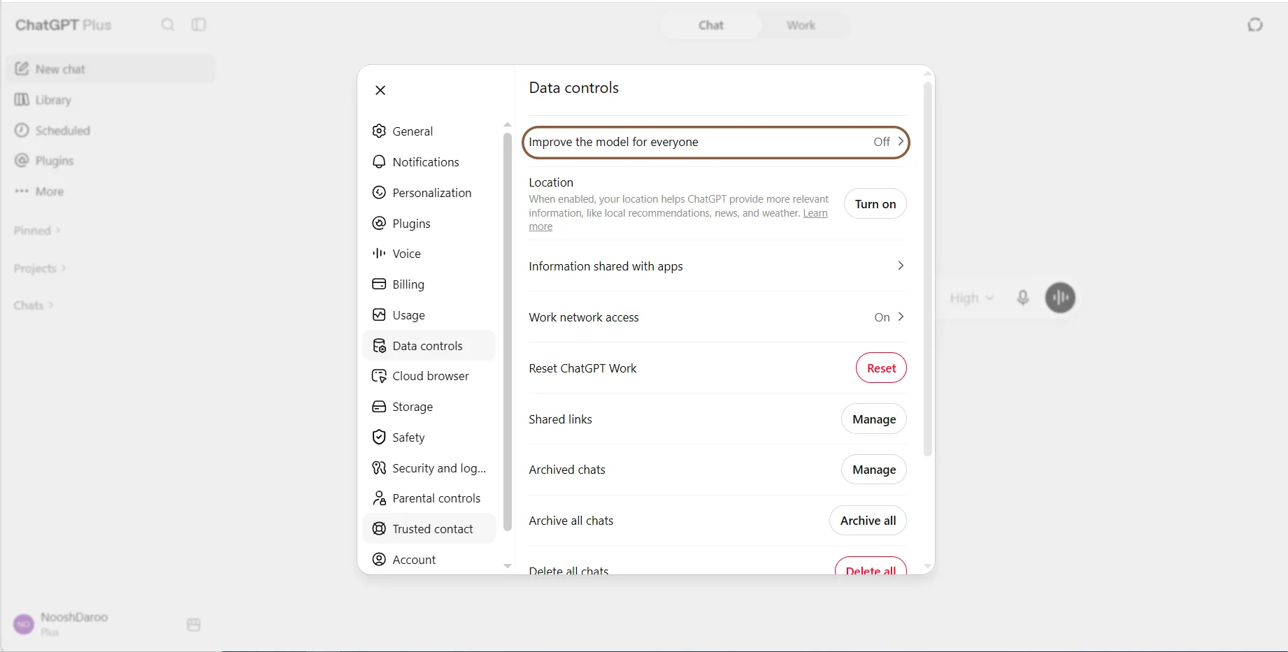Click the Reset ChatGPT Work label
This screenshot has height=652, width=1288.
point(582,368)
